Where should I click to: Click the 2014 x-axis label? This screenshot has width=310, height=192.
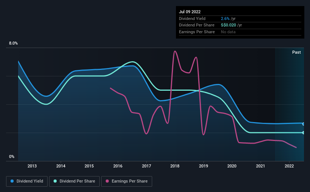(x=61, y=166)
